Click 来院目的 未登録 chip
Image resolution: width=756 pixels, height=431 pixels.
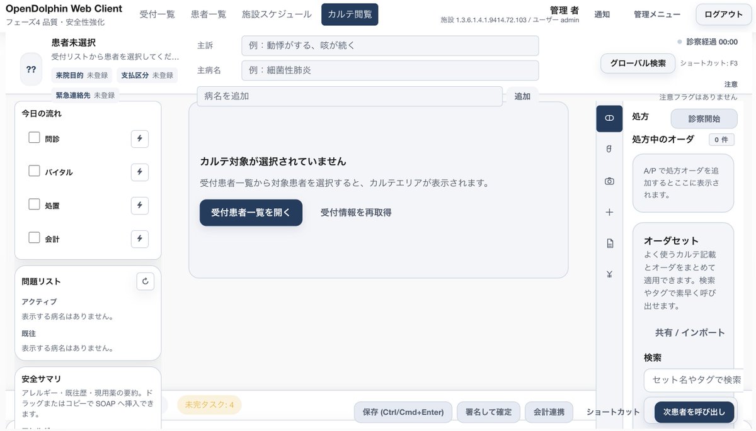81,76
